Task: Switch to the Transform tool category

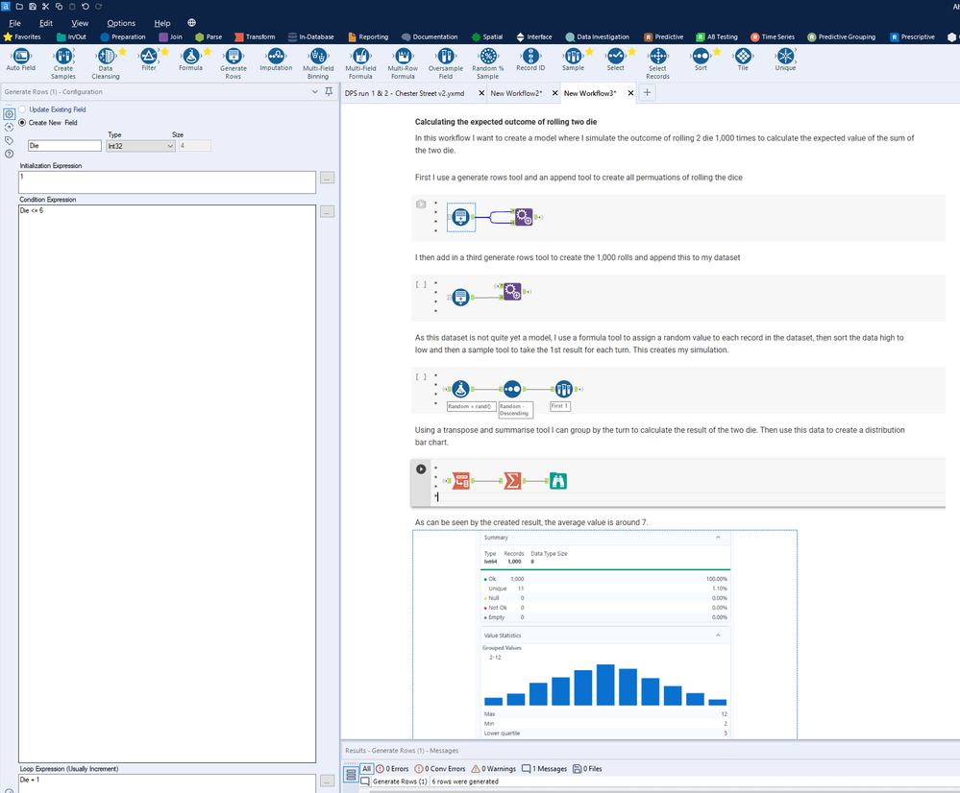Action: click(255, 36)
